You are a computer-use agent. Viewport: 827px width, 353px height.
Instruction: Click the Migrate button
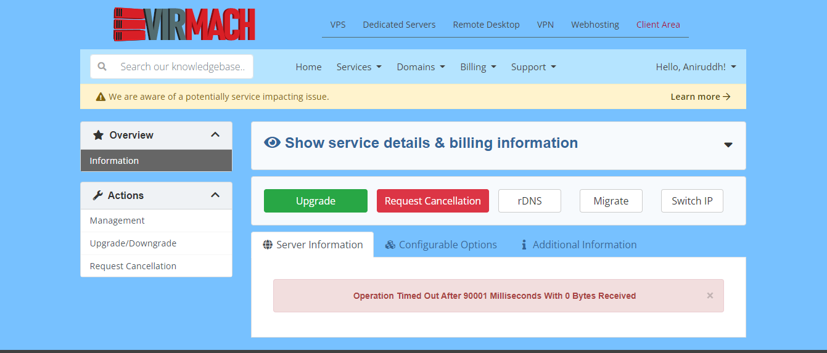tap(611, 201)
